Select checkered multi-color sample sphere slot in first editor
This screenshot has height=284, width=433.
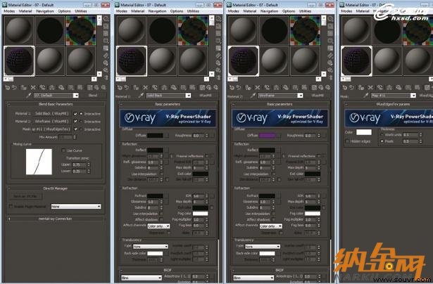[x=81, y=30]
